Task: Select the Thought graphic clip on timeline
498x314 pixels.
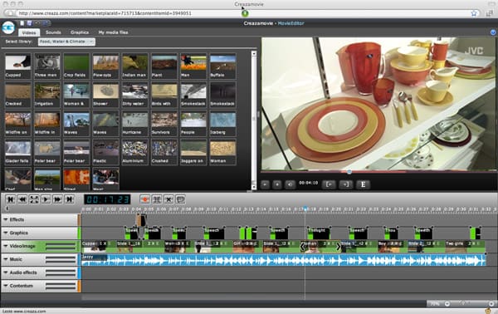Action: 319,233
